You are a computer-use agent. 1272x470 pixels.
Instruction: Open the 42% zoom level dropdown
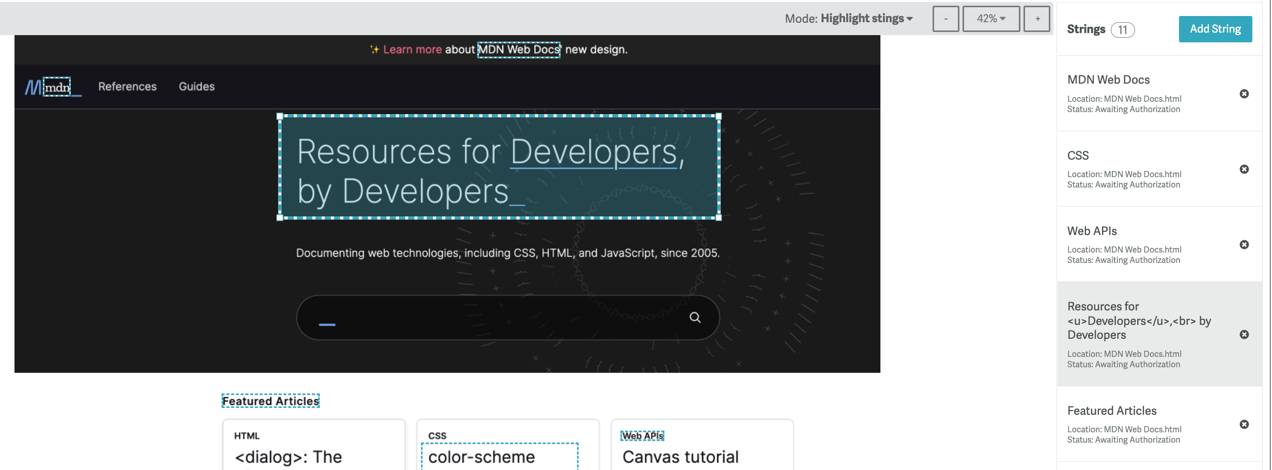990,18
